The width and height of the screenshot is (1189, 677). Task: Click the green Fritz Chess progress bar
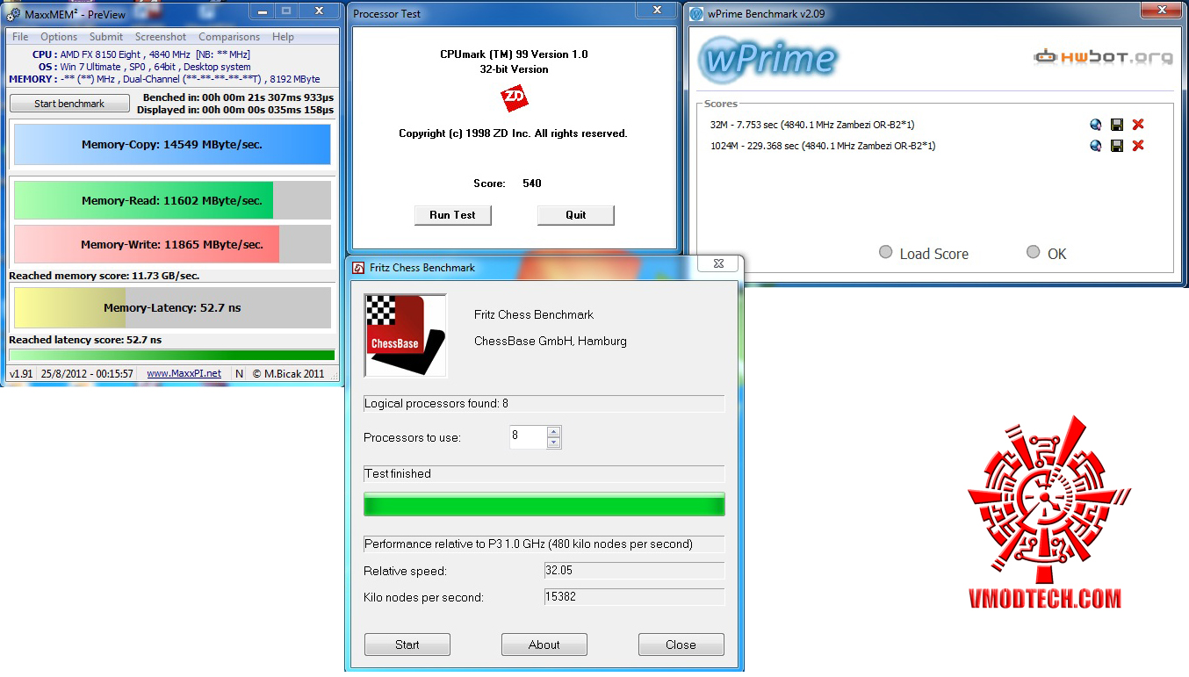point(544,504)
